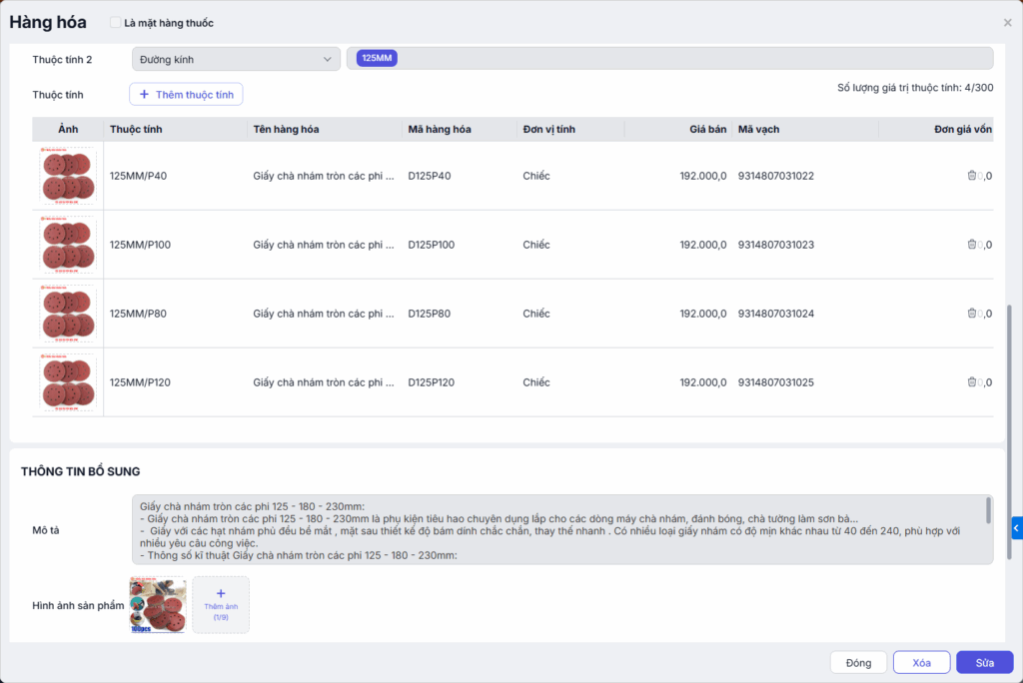Screen dimensions: 1023x683
Task: Click trash icon in 125MM/P120 row
Action: click(x=972, y=382)
